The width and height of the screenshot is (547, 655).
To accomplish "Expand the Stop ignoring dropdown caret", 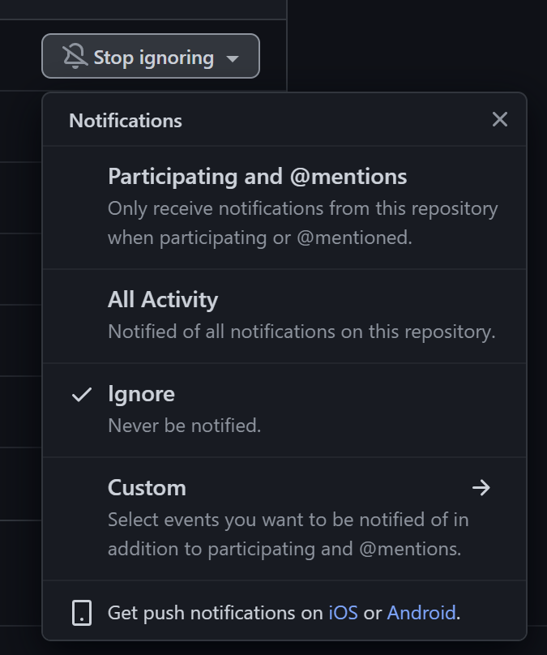I will coord(233,58).
